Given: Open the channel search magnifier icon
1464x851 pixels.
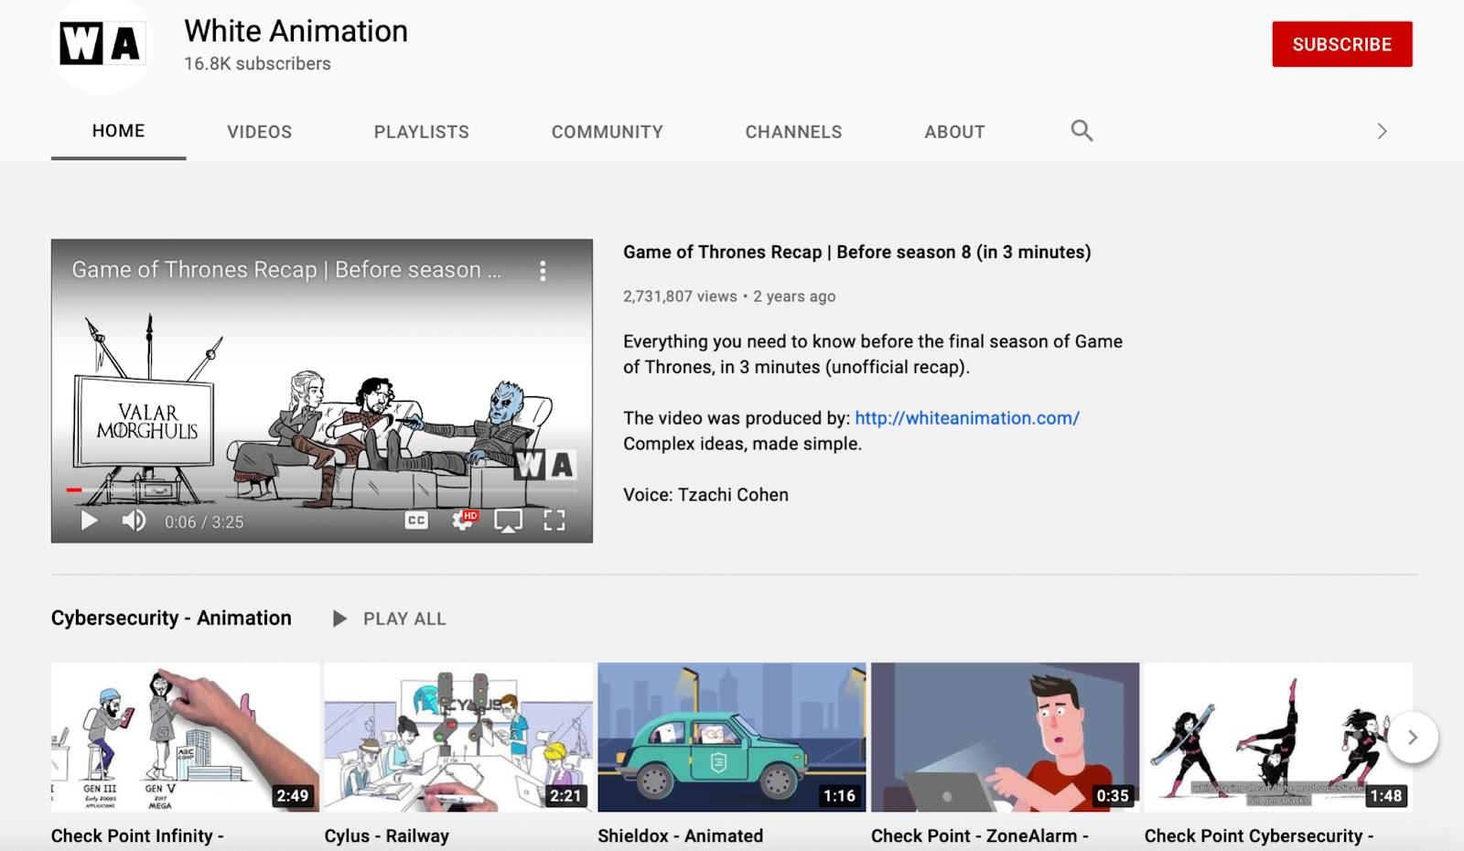Looking at the screenshot, I should coord(1082,131).
